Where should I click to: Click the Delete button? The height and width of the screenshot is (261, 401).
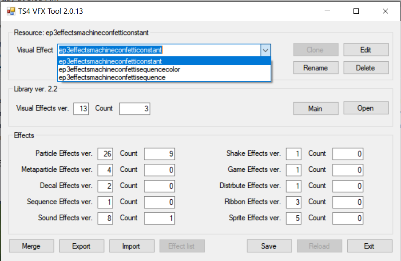pos(366,68)
